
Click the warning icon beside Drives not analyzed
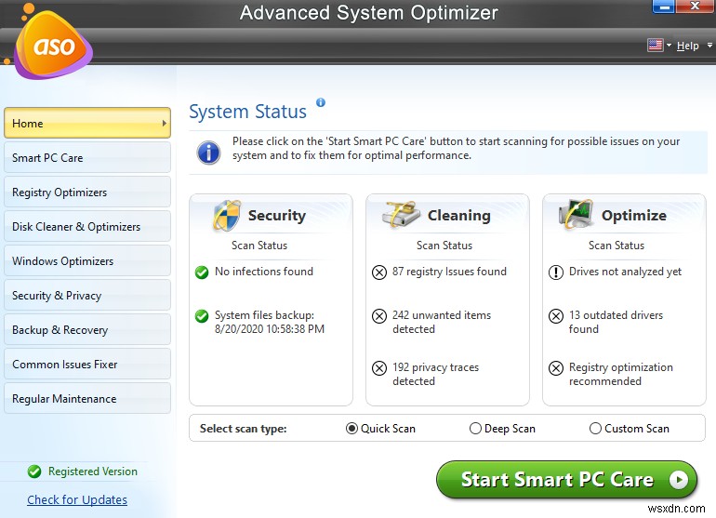coord(555,272)
